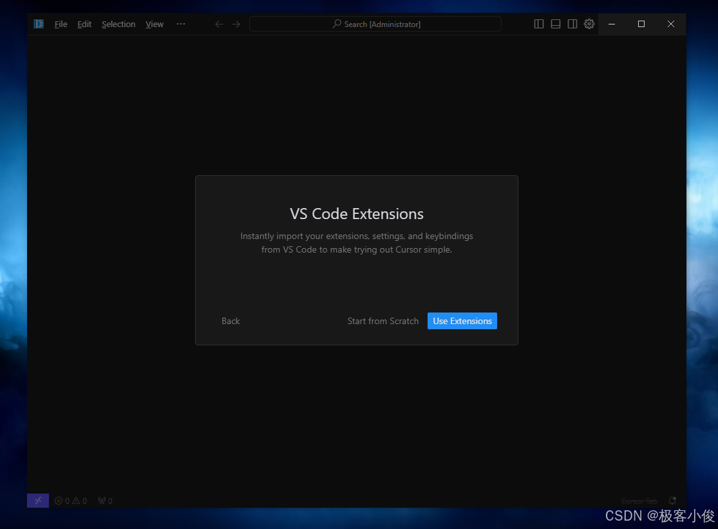Close the Cursor window

point(671,24)
